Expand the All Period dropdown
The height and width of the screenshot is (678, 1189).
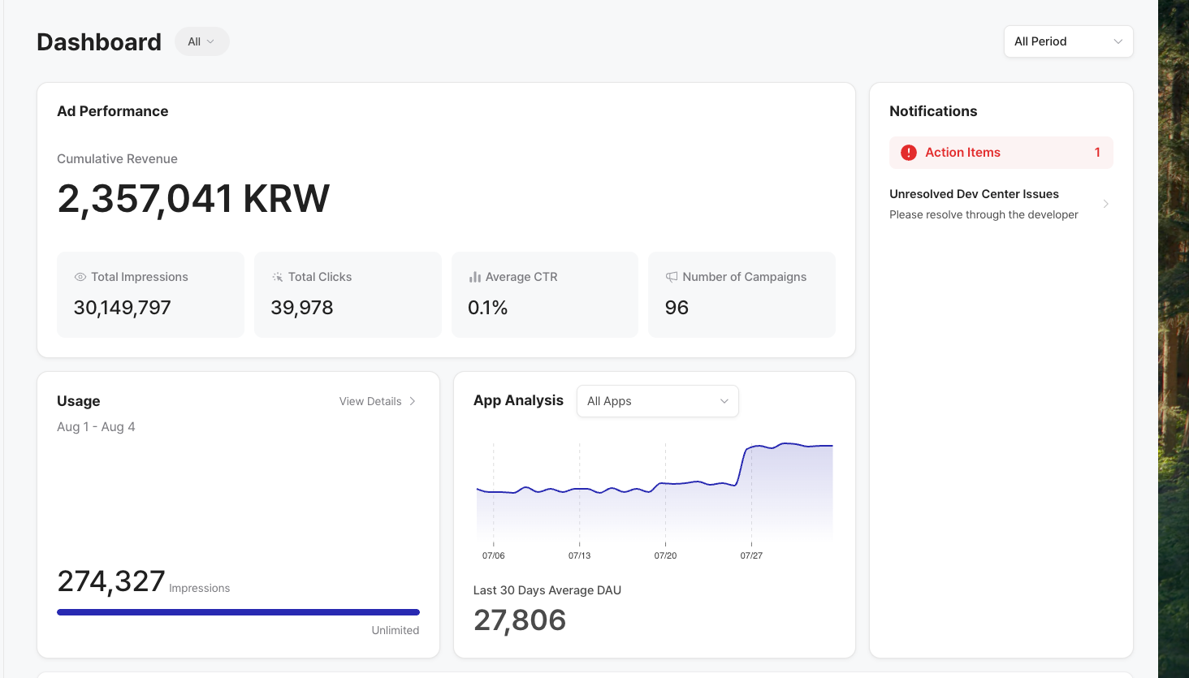tap(1068, 41)
